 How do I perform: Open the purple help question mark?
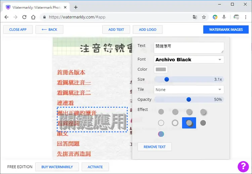[243, 167]
